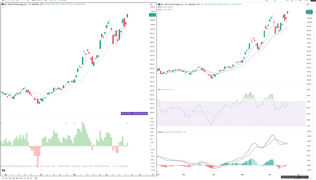Select the RSI 14 close indicator legend
This screenshot has height=180, width=316.
(166, 90)
